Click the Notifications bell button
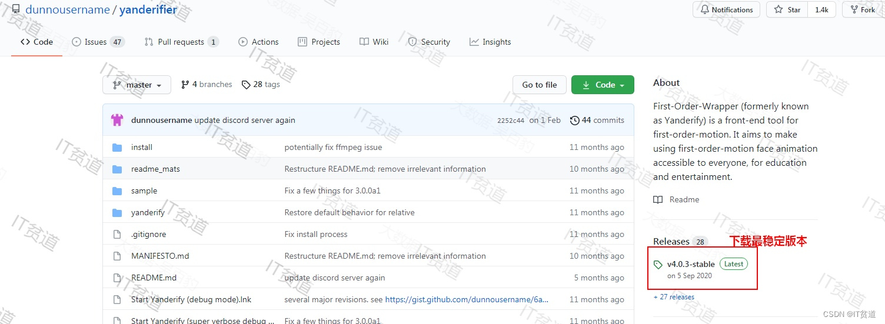Screen dimensions: 885x324 (727, 9)
